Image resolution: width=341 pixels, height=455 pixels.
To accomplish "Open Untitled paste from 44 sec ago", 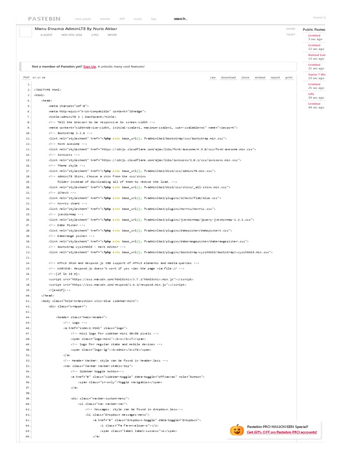I will [x=314, y=104].
